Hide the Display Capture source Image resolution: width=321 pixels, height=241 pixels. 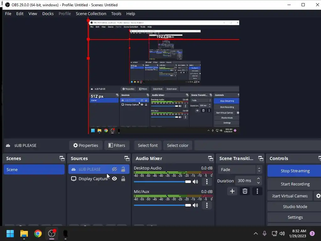(x=114, y=179)
